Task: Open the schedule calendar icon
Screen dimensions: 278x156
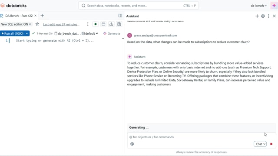Action: 103,24
